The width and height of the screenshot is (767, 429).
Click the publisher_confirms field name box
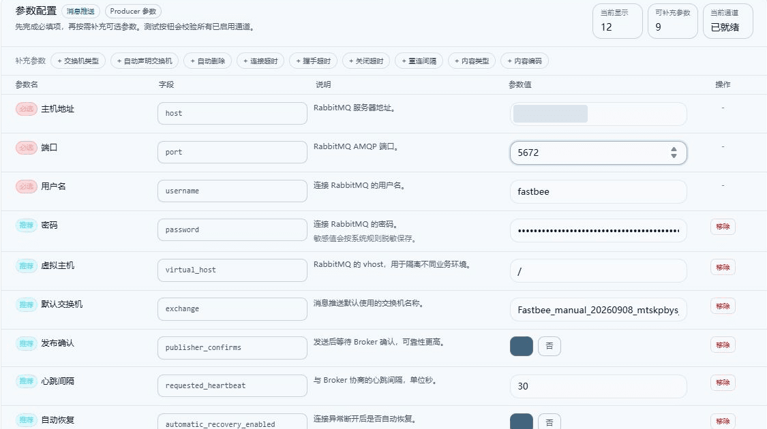click(x=232, y=347)
